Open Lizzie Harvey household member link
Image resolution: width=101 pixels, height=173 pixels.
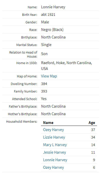tap(54, 137)
